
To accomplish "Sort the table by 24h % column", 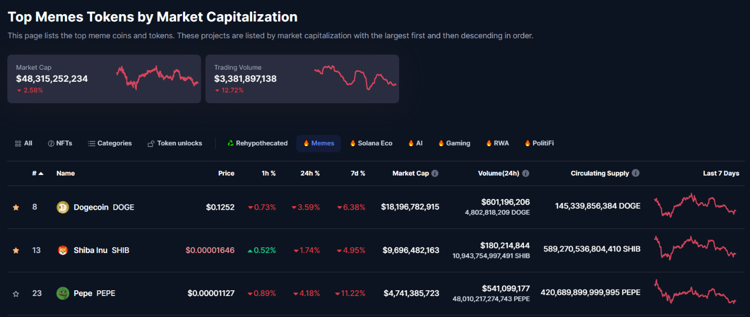I will pos(309,173).
